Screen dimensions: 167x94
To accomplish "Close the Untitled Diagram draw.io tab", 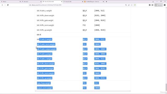I will (x=103, y=2).
